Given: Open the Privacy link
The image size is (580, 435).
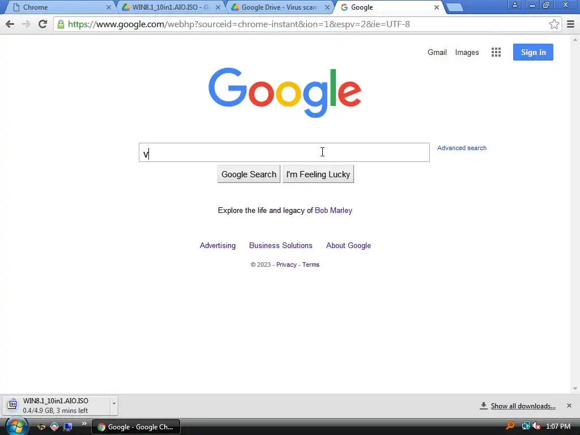Looking at the screenshot, I should 286,265.
